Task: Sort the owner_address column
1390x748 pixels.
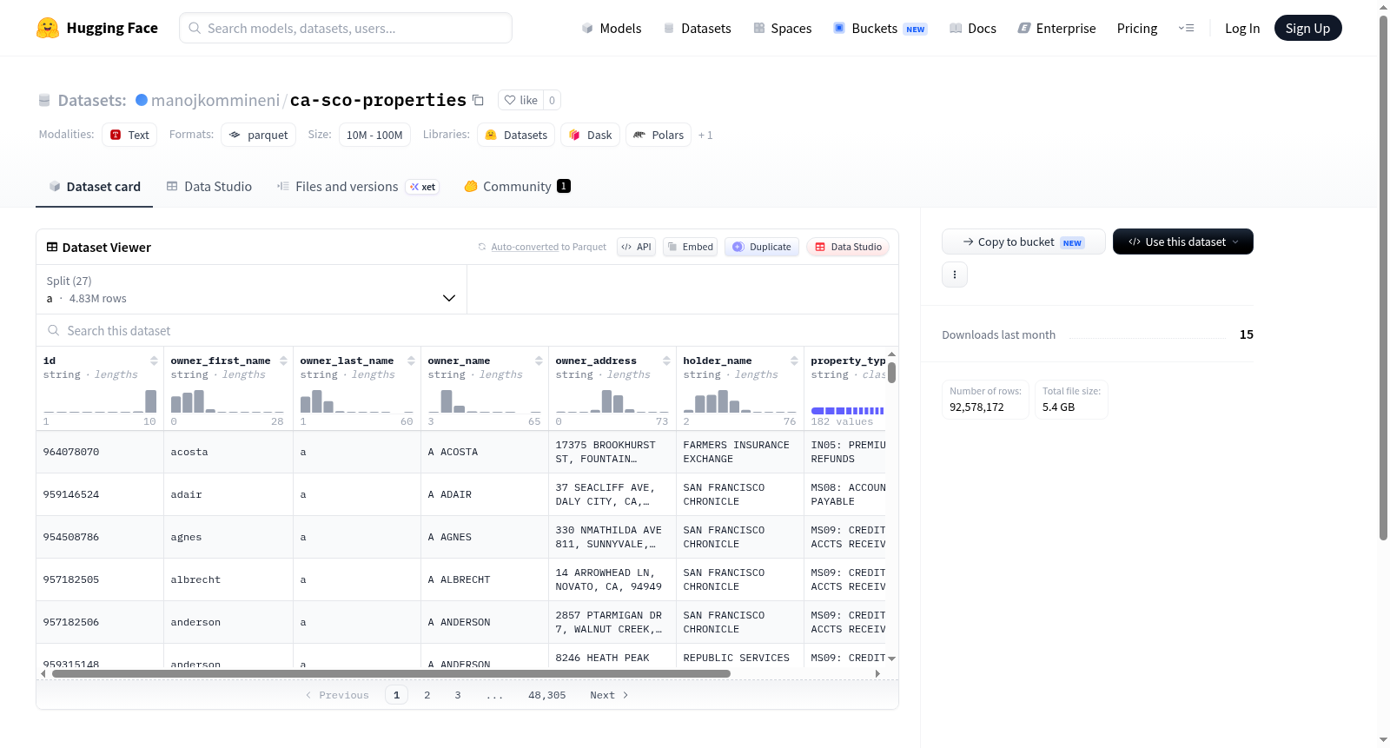Action: coord(666,361)
